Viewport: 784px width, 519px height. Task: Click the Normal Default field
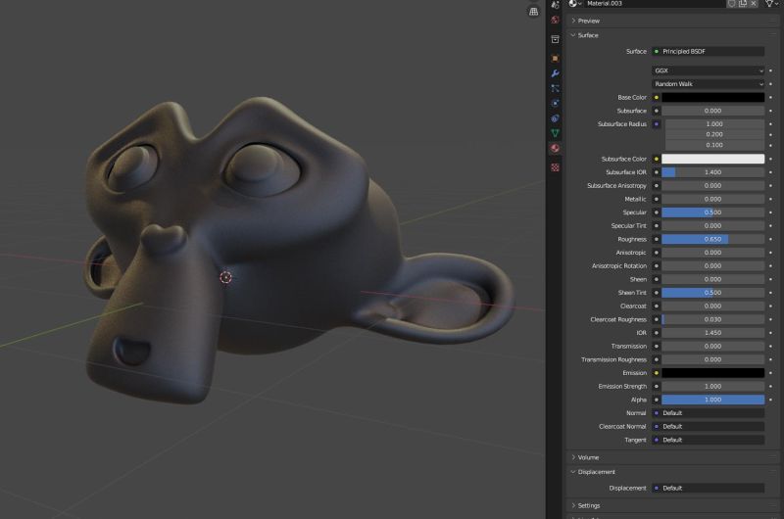[708, 413]
